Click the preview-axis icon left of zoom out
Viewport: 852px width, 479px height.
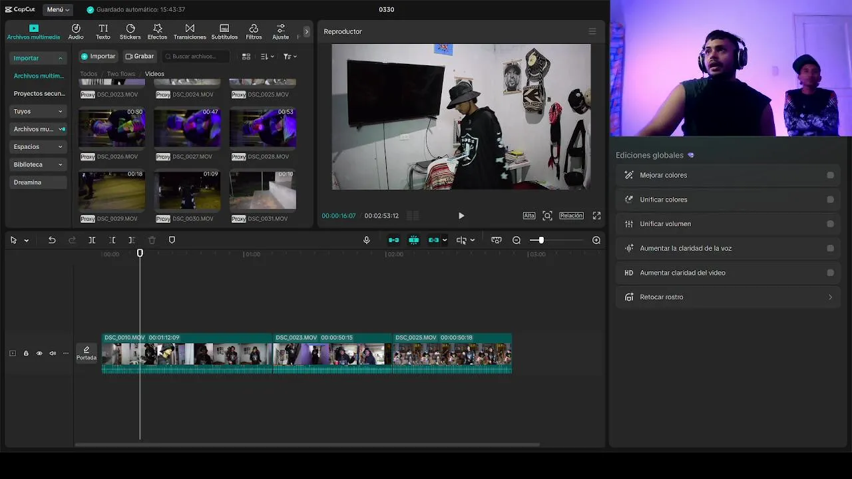pyautogui.click(x=497, y=240)
